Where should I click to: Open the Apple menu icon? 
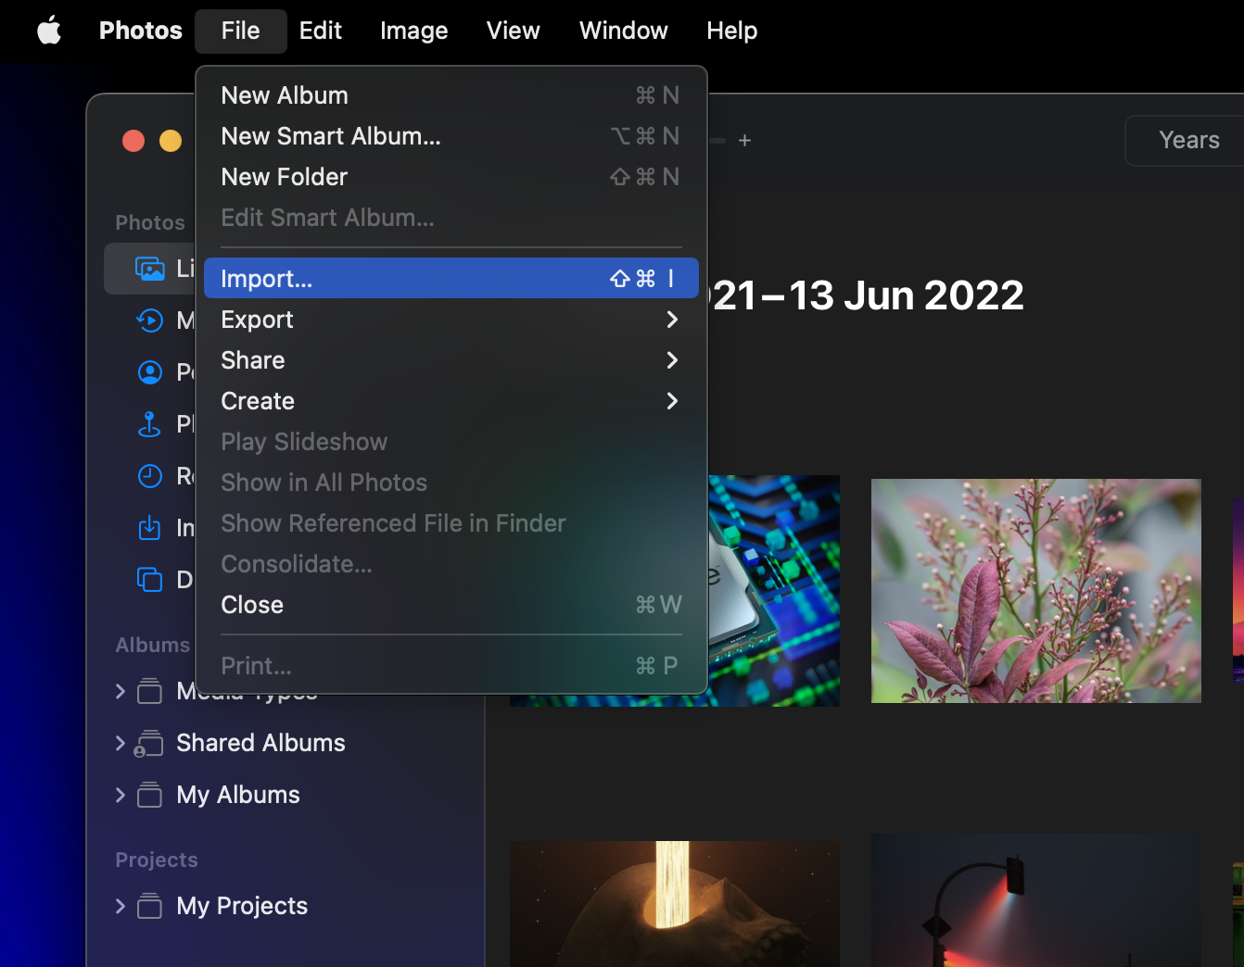(49, 31)
